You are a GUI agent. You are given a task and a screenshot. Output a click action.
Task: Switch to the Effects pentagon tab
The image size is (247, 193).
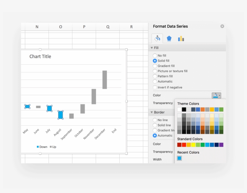169,38
